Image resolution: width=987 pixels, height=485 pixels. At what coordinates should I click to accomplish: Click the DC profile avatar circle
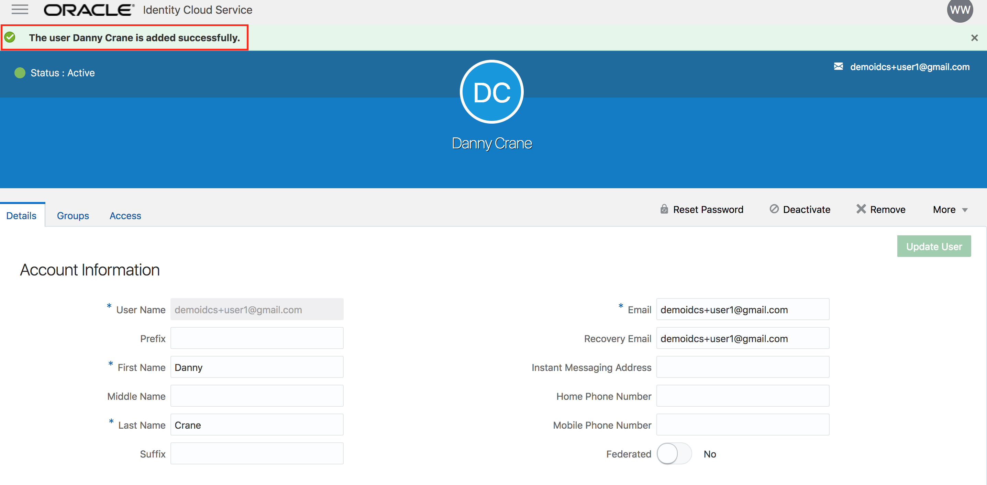tap(491, 92)
